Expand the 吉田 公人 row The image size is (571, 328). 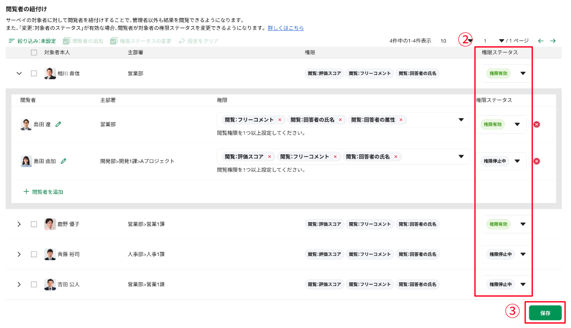(19, 284)
